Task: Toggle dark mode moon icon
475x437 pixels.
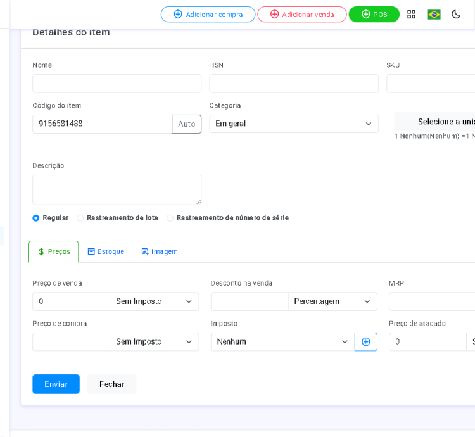Action: coord(456,15)
